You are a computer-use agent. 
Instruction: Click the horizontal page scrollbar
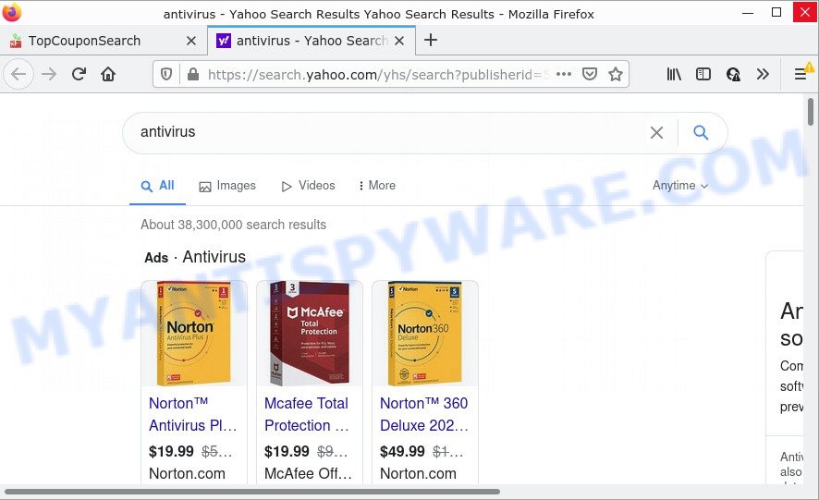pos(252,492)
